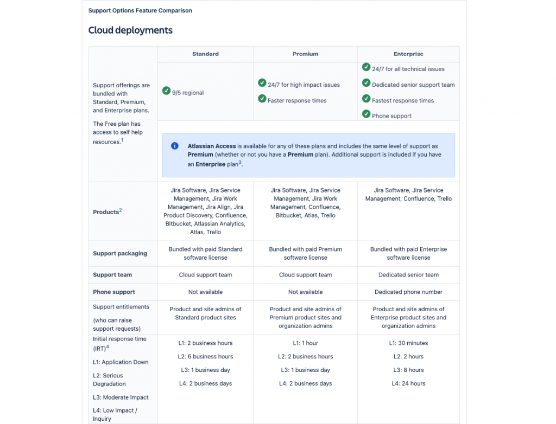
Task: Click checkmark next to 24/7 high impact issues
Action: [x=262, y=83]
